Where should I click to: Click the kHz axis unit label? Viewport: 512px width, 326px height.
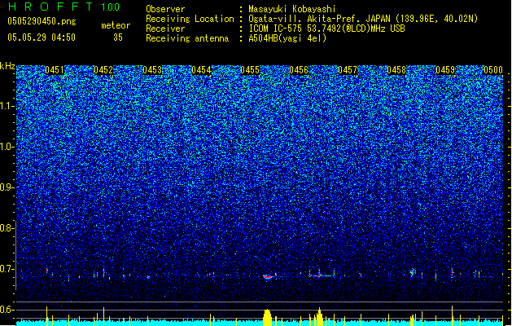[7, 66]
